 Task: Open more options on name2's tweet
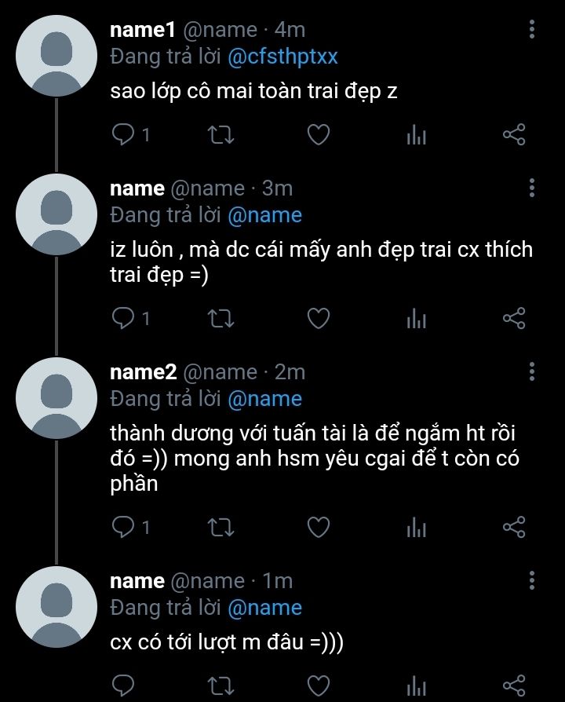coord(532,372)
